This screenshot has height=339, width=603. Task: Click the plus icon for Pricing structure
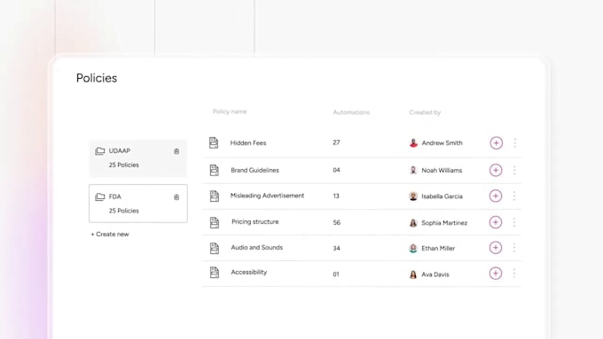[496, 222]
